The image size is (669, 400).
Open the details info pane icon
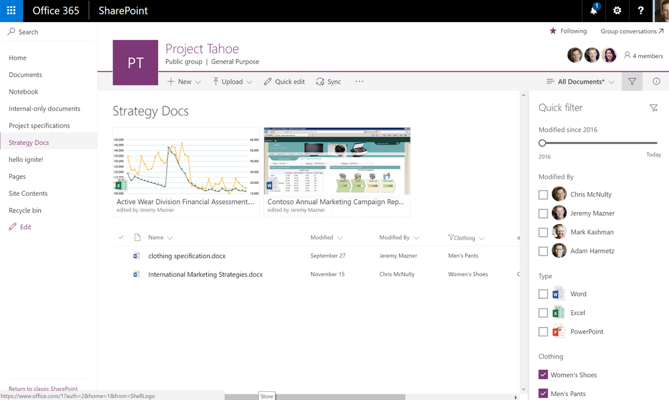(656, 82)
